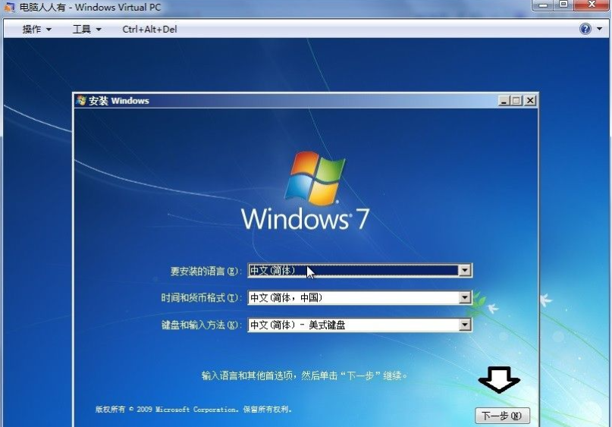Close the Windows Virtual PC window
This screenshot has height=427, width=612.
click(x=592, y=5)
